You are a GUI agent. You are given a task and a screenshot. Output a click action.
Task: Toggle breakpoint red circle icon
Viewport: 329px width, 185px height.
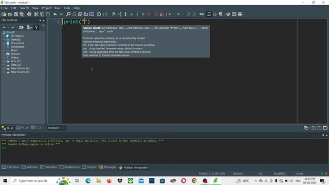tap(156, 14)
